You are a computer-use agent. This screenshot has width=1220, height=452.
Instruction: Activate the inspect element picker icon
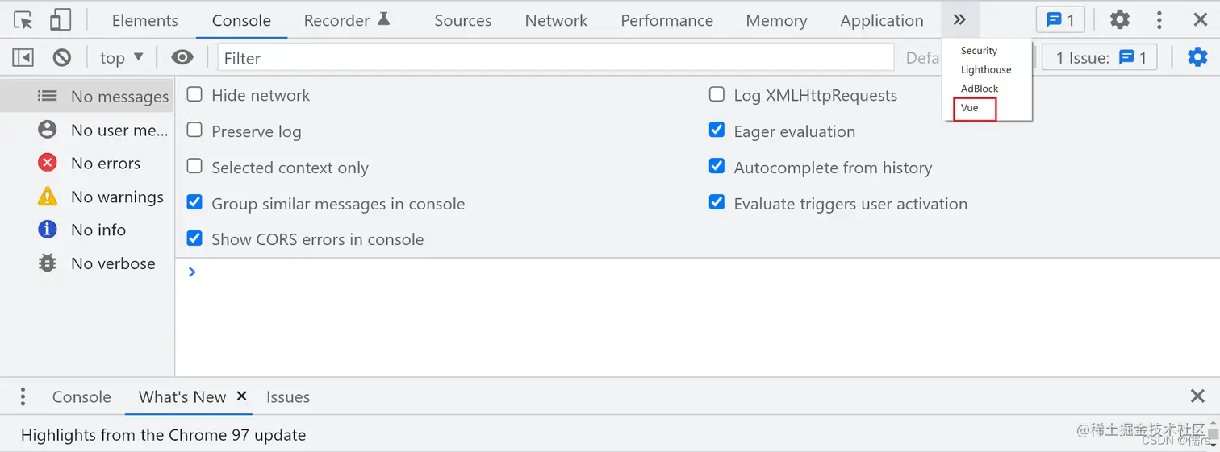(23, 20)
